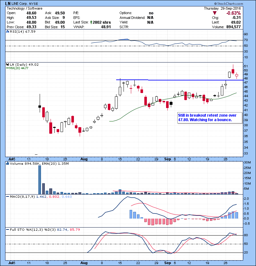The image size is (256, 266).
Task: Click the Bid value 49.00
Action: (x=60, y=22)
